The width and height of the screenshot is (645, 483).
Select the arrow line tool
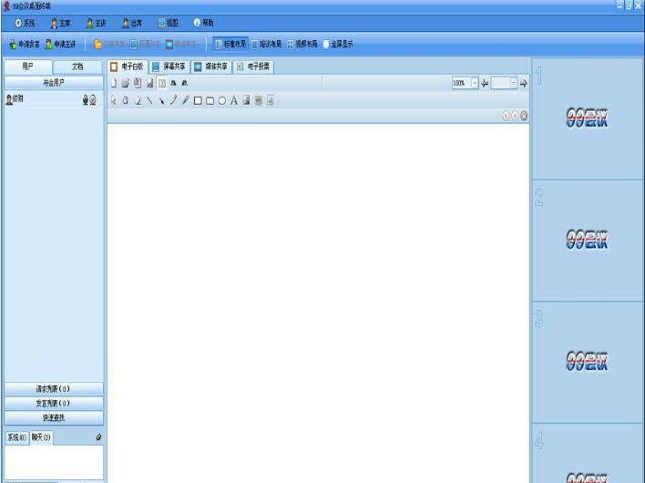pyautogui.click(x=161, y=100)
